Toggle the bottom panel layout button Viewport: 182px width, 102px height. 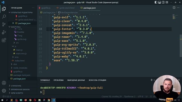click(160, 2)
